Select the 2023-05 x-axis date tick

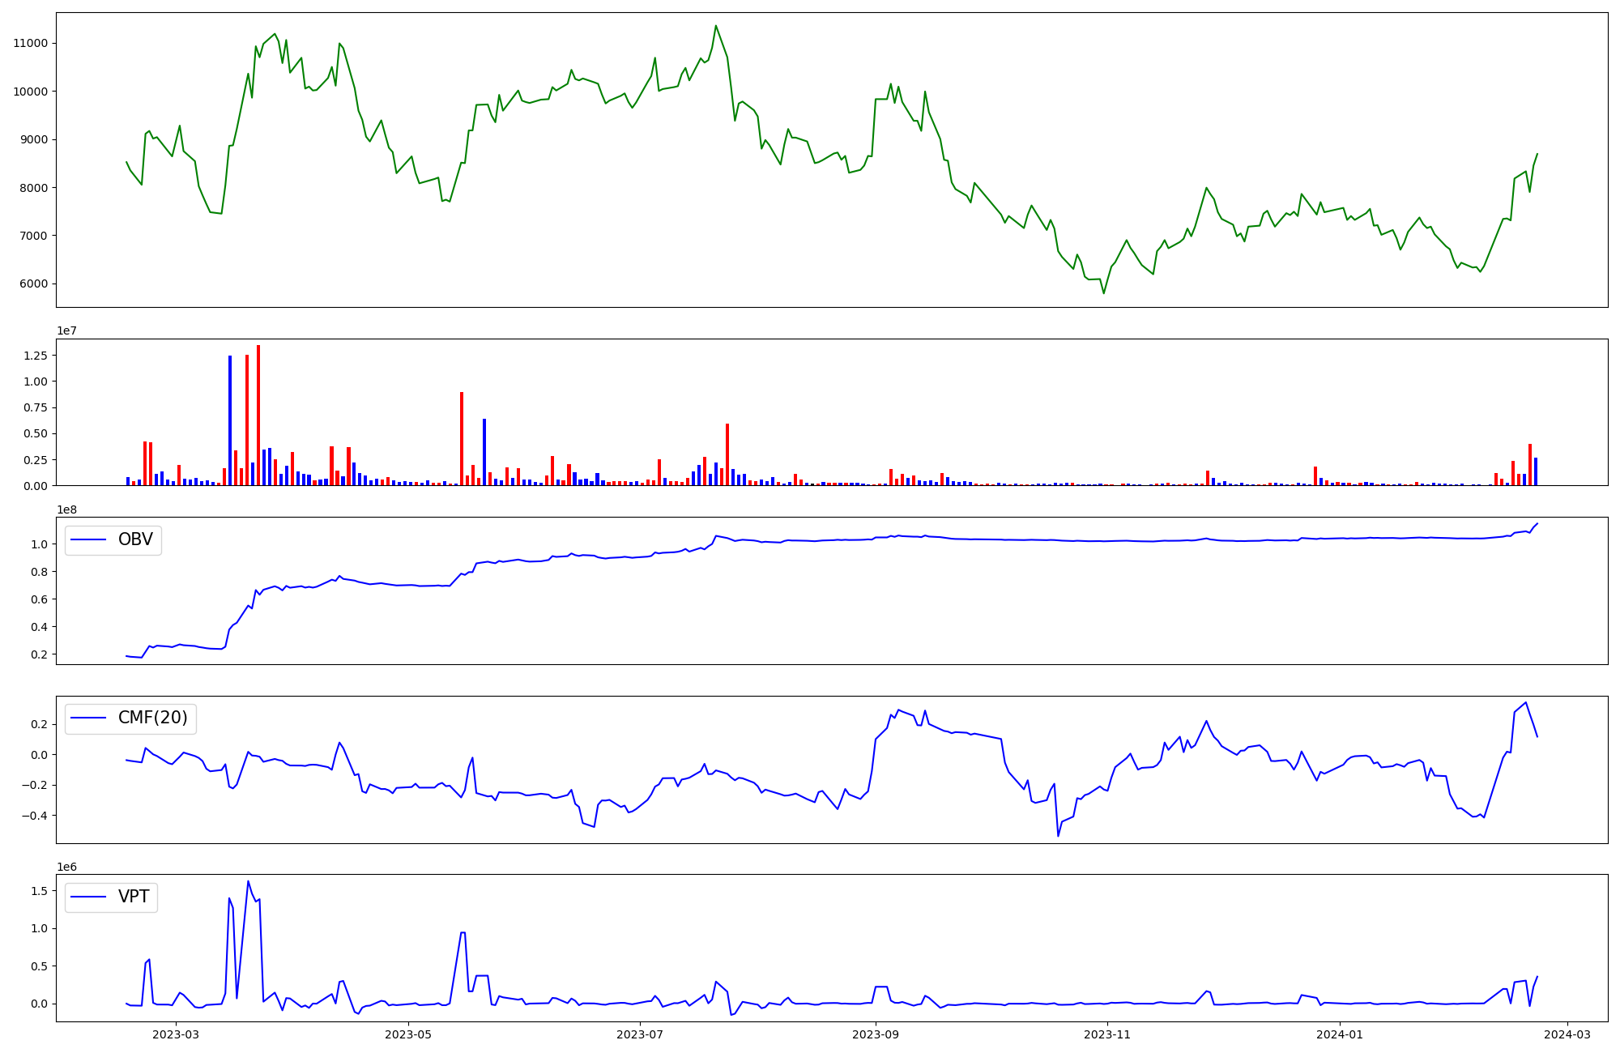click(x=408, y=1034)
